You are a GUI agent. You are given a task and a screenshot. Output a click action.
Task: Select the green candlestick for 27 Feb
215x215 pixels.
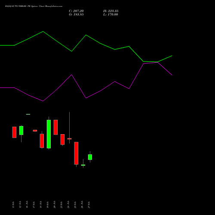[90, 157]
